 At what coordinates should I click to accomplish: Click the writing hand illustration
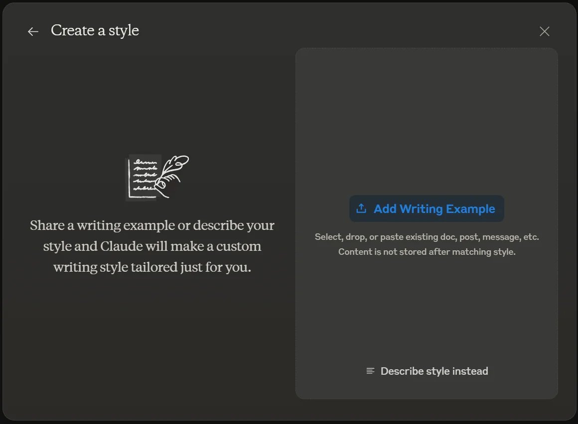[x=157, y=177]
